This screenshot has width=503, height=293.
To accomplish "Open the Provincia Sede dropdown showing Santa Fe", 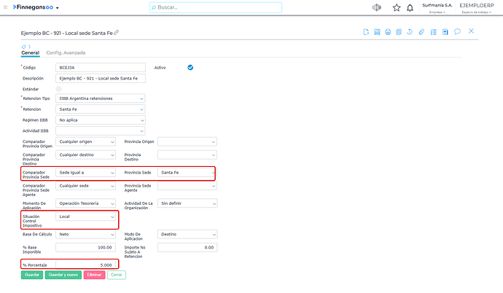I will point(187,173).
